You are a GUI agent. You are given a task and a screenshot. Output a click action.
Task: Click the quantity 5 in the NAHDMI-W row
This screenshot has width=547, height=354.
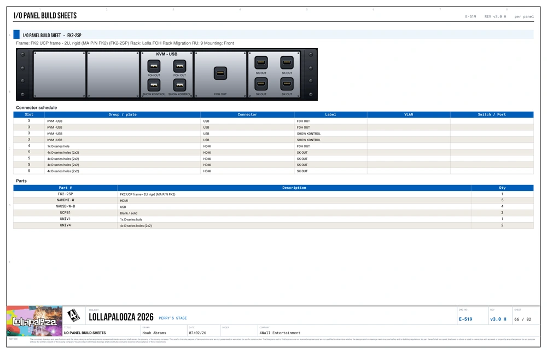[x=502, y=200]
